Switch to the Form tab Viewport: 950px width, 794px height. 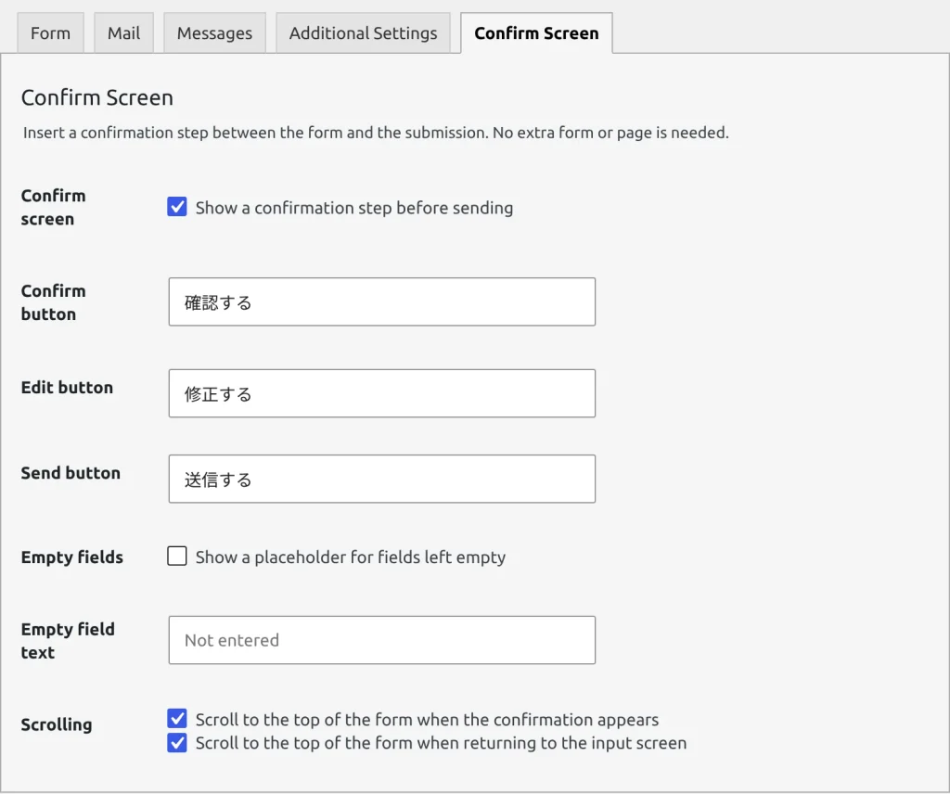(50, 32)
